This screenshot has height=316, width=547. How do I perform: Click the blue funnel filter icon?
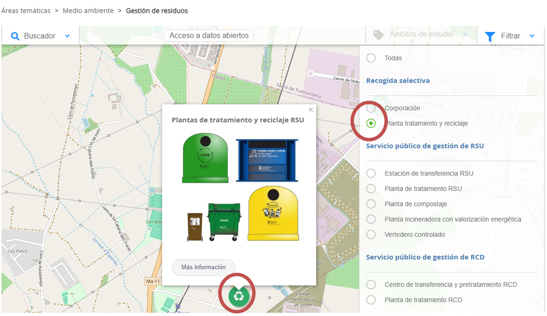[x=490, y=36]
